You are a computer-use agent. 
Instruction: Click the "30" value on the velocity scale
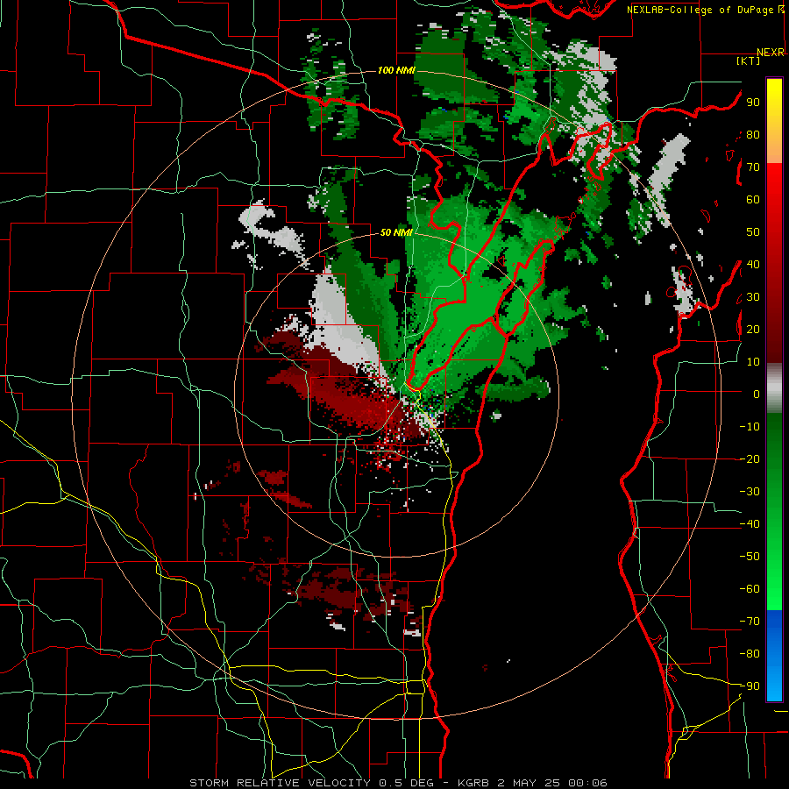[x=753, y=297]
